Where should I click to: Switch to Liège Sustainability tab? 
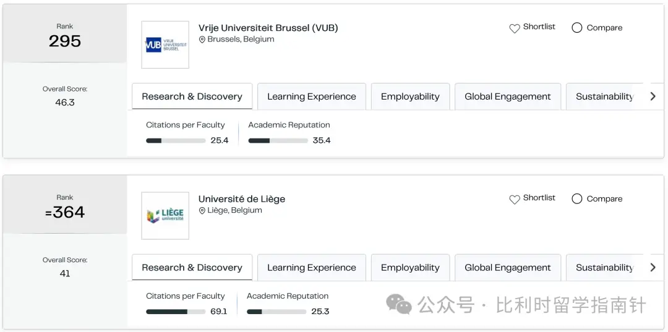[x=604, y=268]
